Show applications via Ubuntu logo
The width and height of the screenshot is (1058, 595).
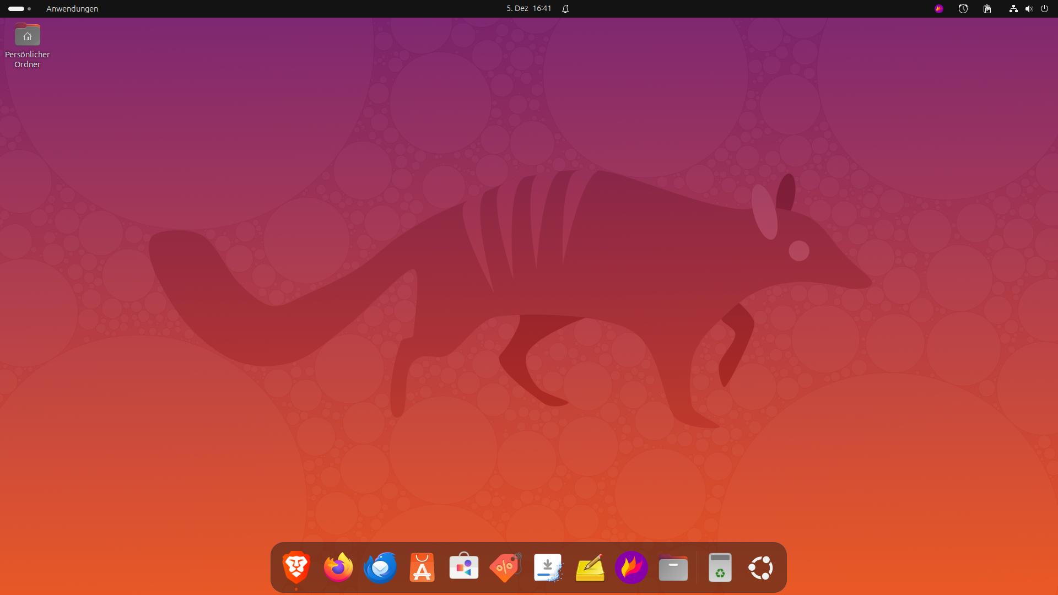[761, 567]
